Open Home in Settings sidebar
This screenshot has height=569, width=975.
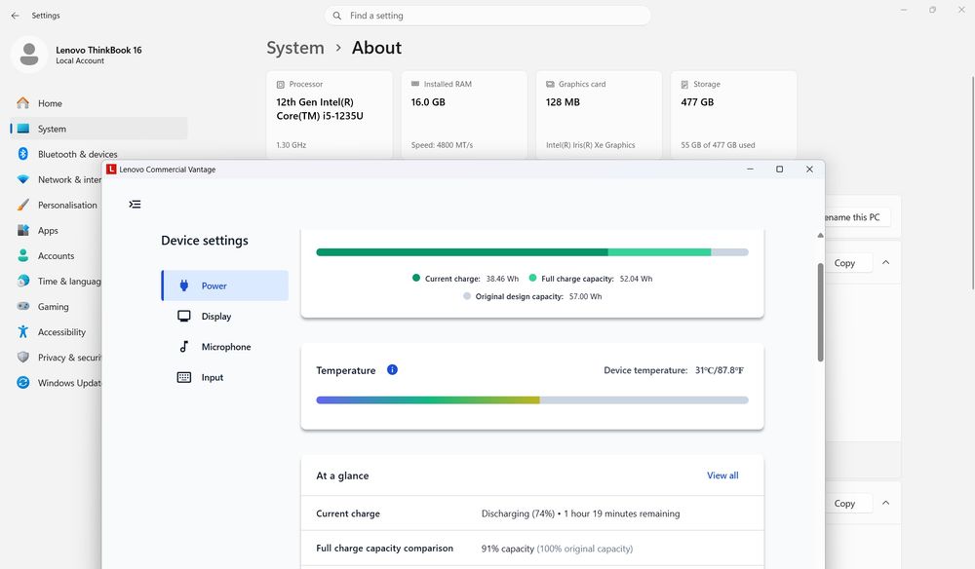pyautogui.click(x=98, y=103)
